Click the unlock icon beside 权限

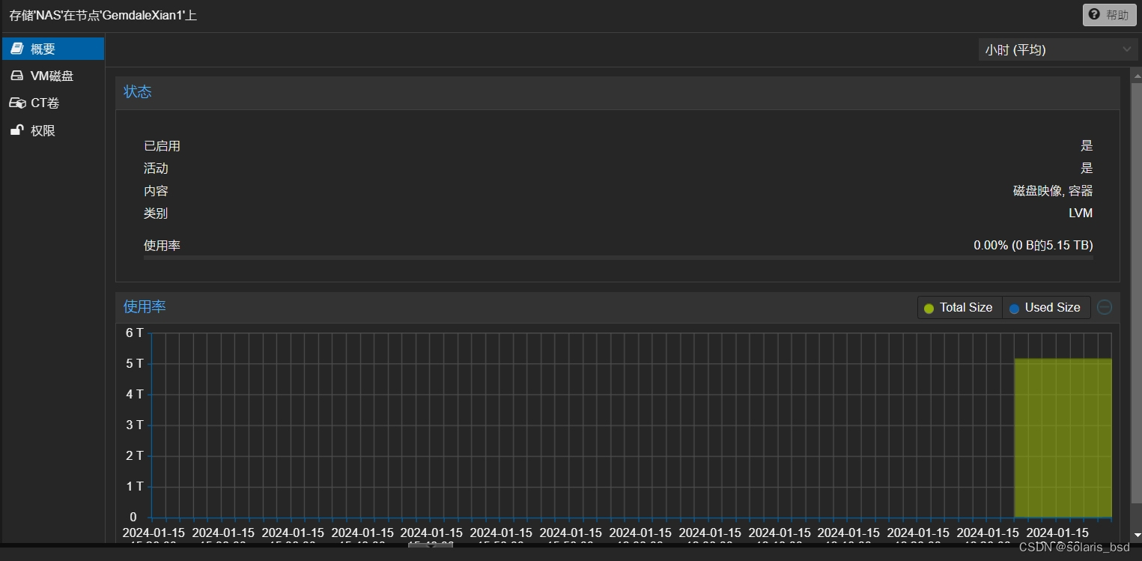click(x=16, y=130)
